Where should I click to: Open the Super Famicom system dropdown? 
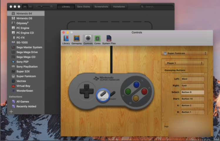[x=184, y=53]
